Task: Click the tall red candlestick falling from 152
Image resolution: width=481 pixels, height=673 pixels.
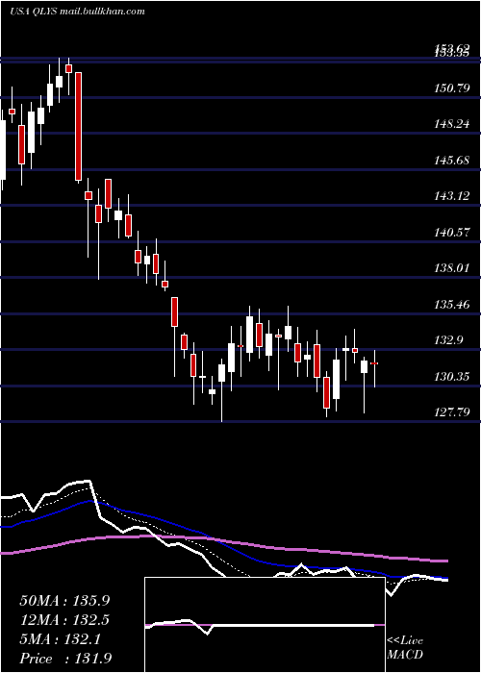Action: (x=78, y=127)
